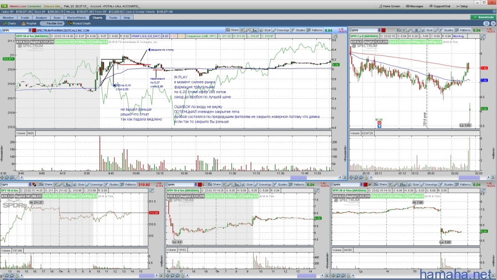The height and width of the screenshot is (280, 497).
Task: Open Patterns in SPY chart
Action: coord(128,184)
